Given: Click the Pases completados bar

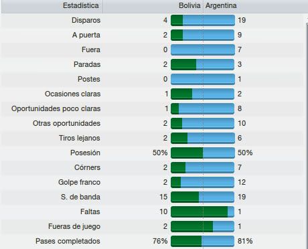Looking at the screenshot, I should point(203,241).
